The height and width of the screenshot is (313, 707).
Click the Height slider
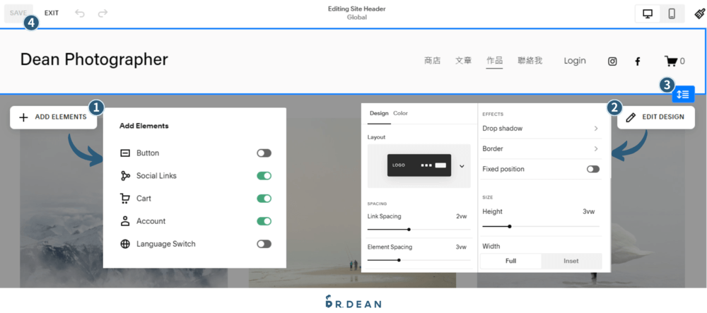coord(541,226)
